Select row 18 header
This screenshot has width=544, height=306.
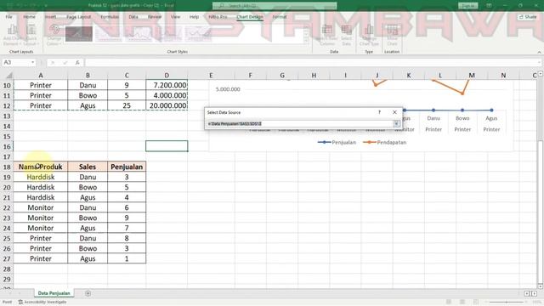click(7, 167)
